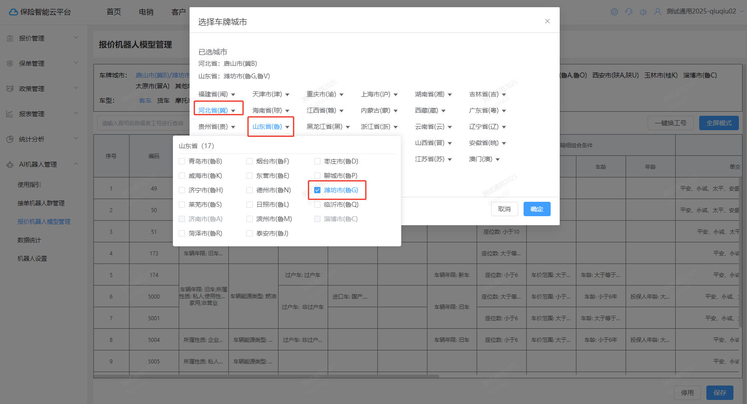Expand 福建省(闽) city dropdown
This screenshot has height=404, width=747.
point(217,94)
